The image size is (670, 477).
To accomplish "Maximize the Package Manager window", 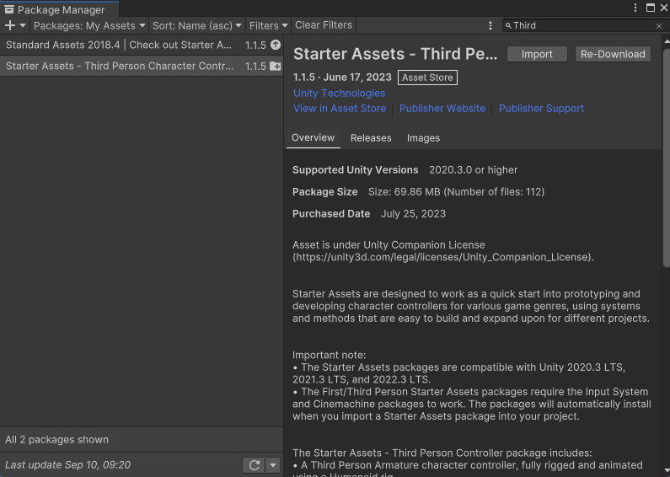I will (651, 8).
